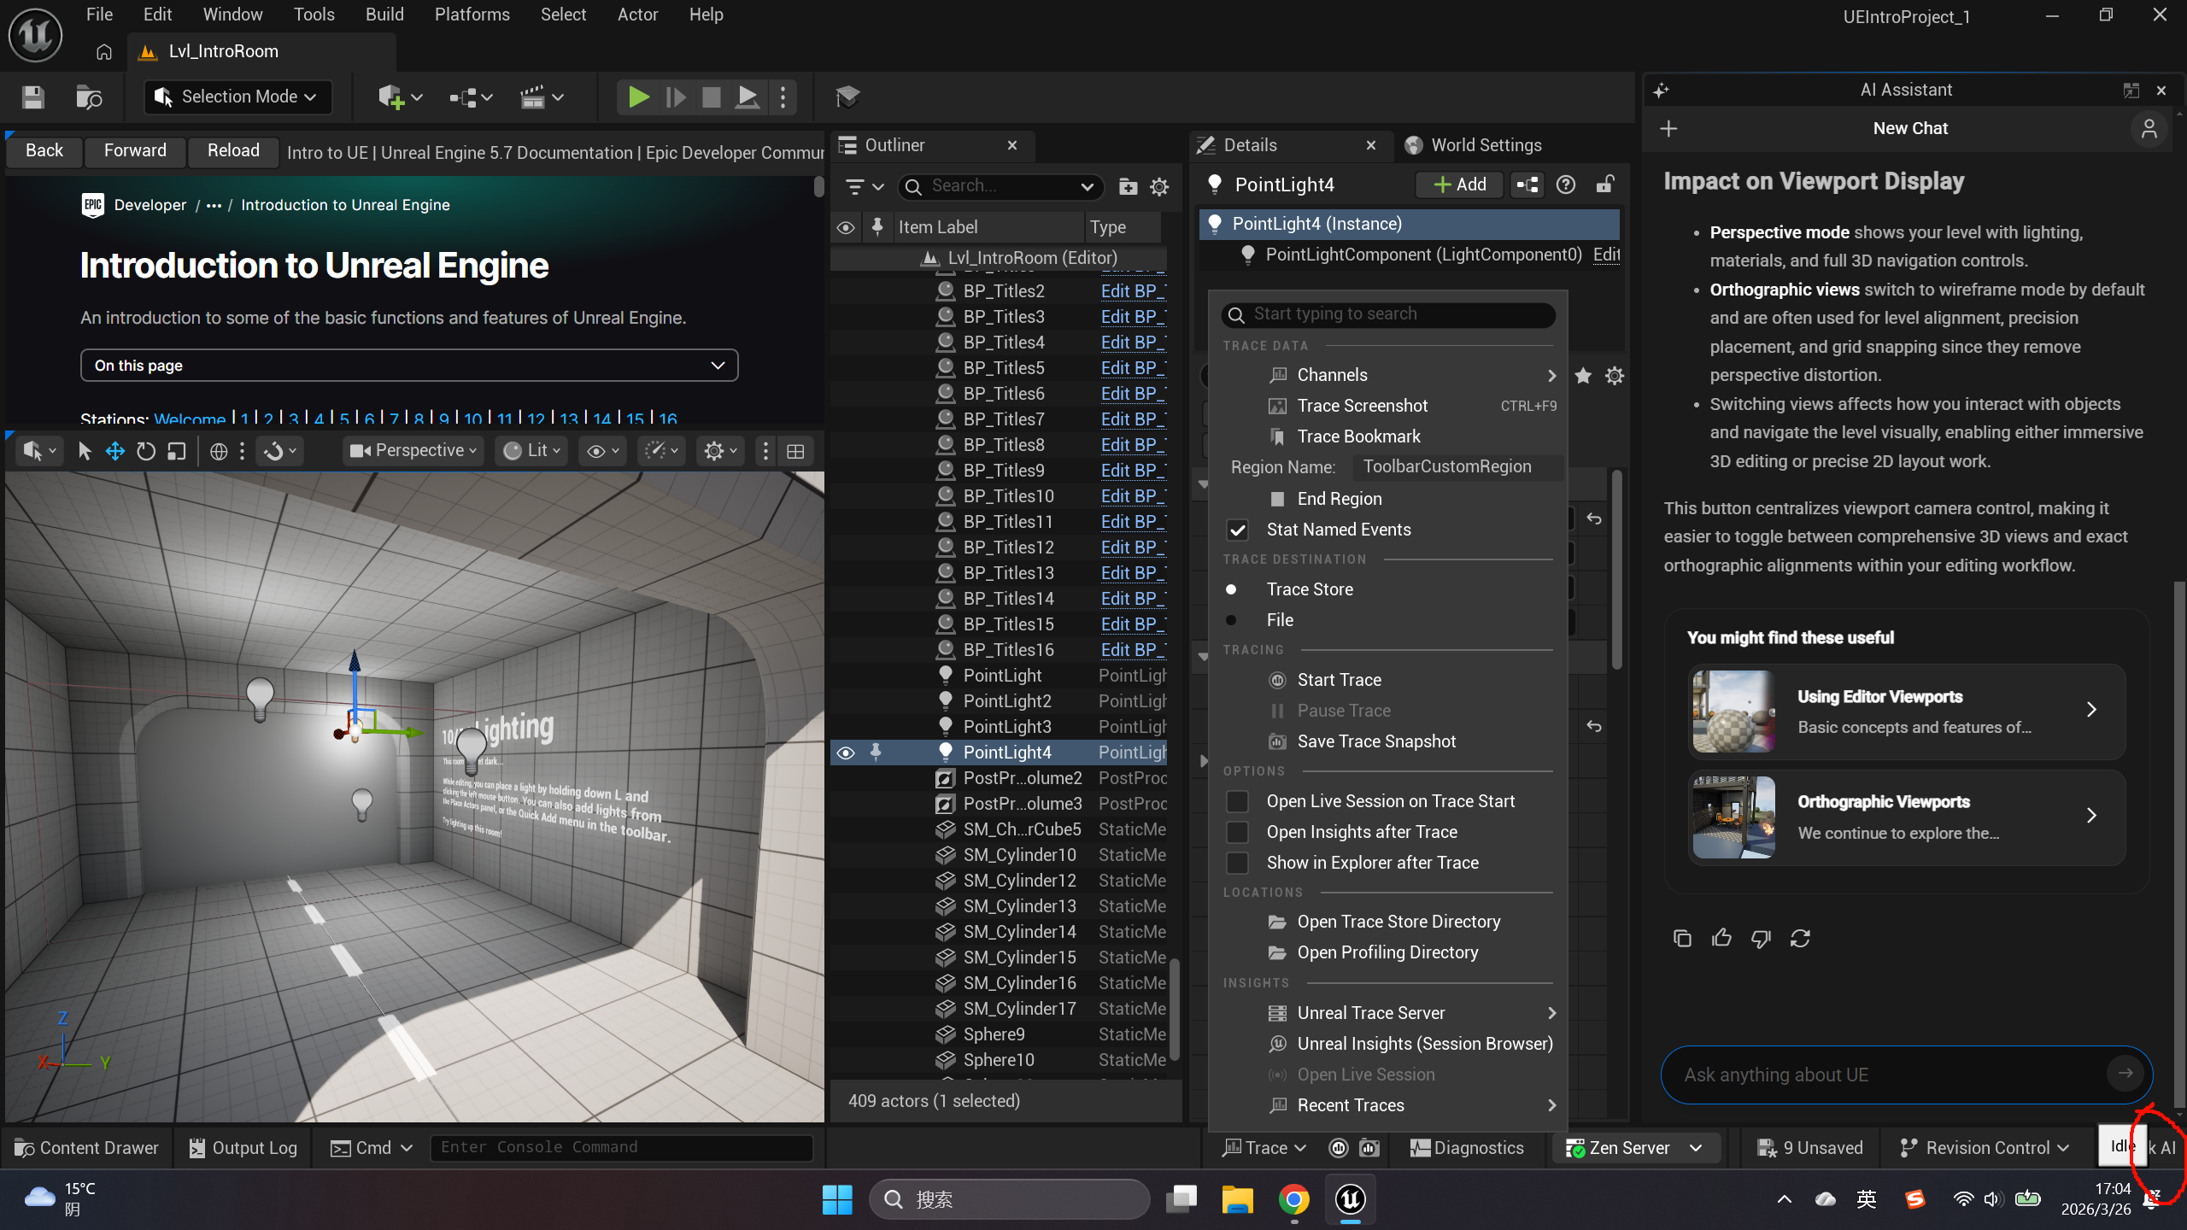Click the Trace Screenshot menu icon
2187x1230 pixels.
pos(1277,406)
